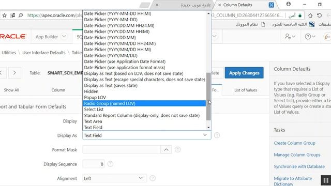Click the browser address bar URL

[54, 16]
